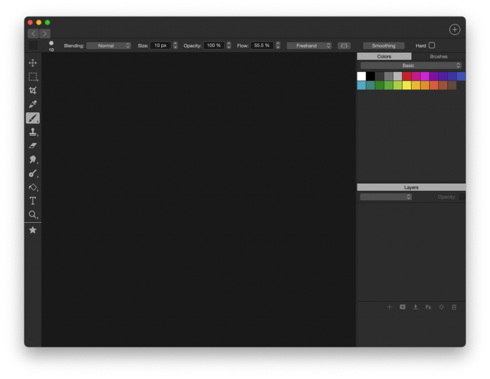Select the Smudge tool
The image size is (490, 379).
coord(33,160)
